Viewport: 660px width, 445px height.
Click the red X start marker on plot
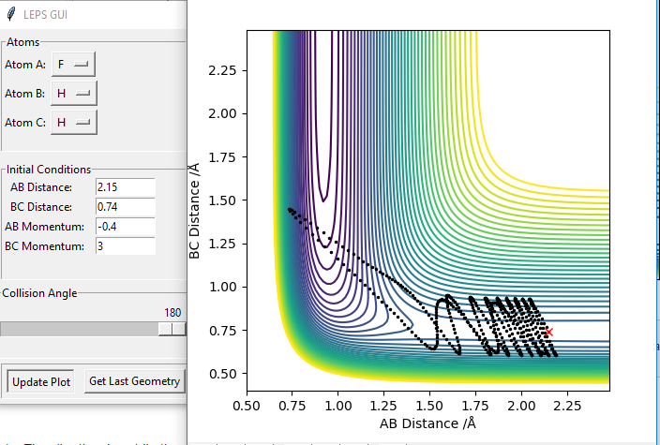[548, 332]
